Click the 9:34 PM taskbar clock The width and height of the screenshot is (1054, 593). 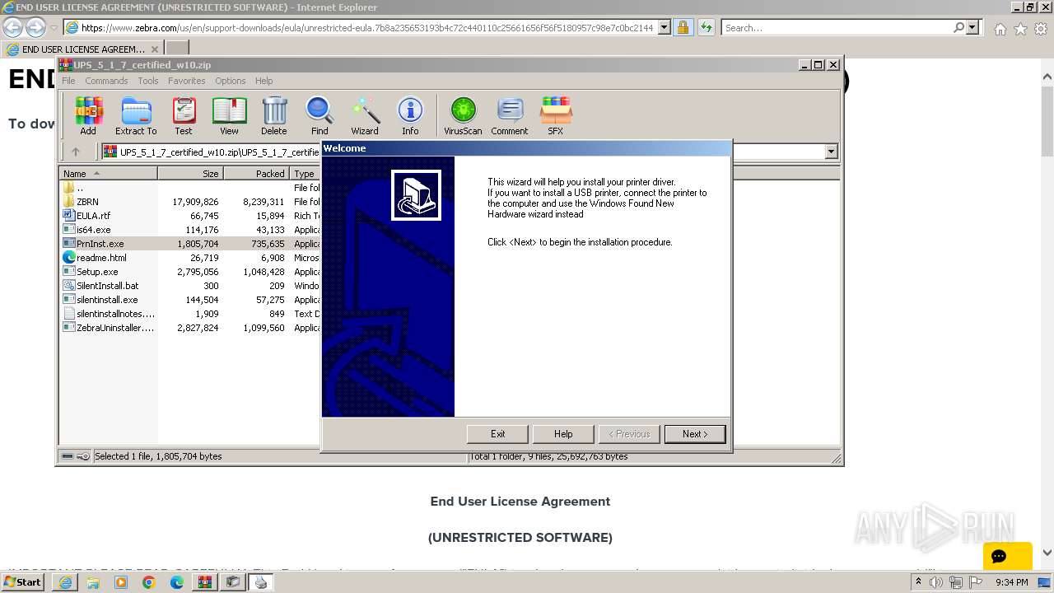(1012, 582)
